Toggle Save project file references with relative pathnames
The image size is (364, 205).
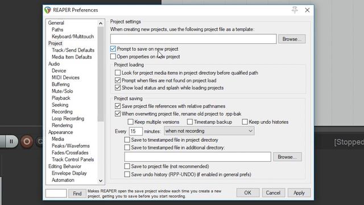(118, 106)
